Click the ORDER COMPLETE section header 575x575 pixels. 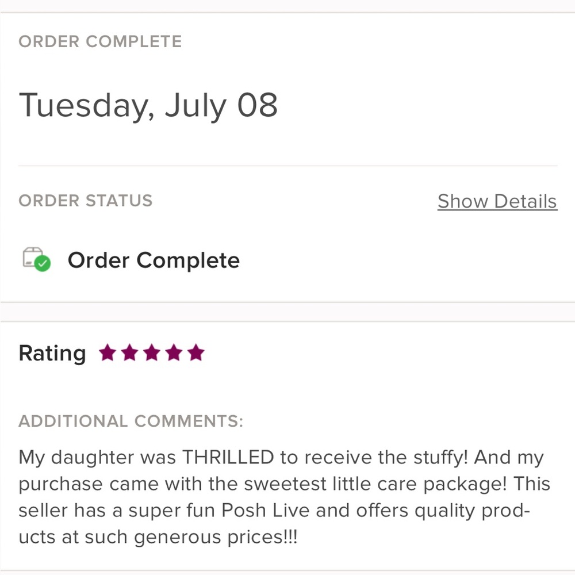tap(100, 41)
